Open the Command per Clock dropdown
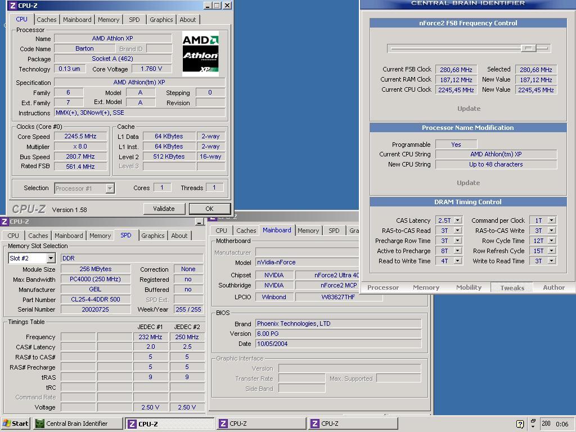 552,220
